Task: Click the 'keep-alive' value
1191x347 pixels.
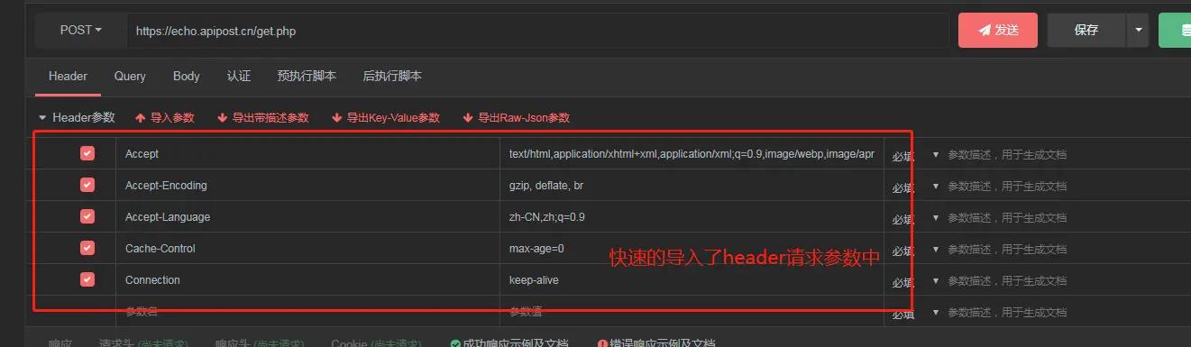Action: click(534, 280)
